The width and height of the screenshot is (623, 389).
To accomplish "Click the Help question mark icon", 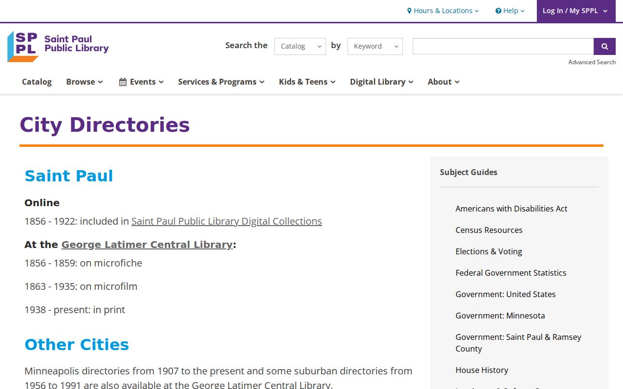I will coord(498,11).
